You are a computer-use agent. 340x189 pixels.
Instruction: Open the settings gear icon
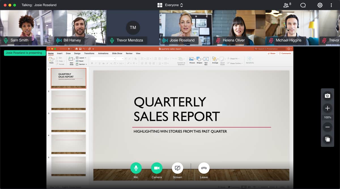pyautogui.click(x=320, y=5)
